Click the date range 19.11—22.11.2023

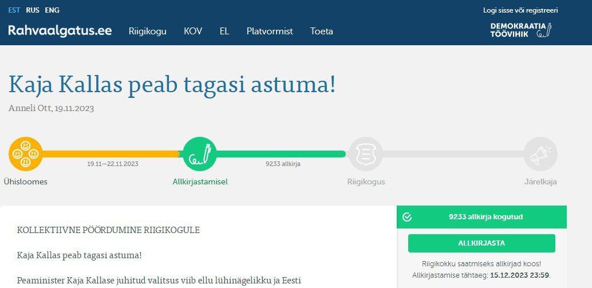click(x=113, y=164)
